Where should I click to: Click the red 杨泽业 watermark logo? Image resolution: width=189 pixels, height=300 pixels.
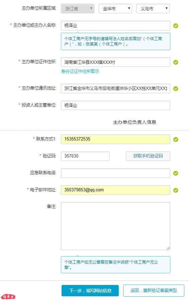tap(9, 297)
